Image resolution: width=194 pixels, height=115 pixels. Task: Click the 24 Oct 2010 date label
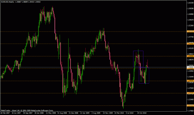142,113
